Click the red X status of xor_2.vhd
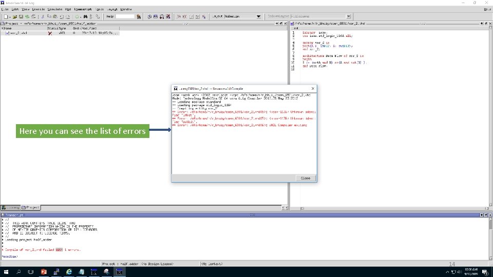 point(50,33)
